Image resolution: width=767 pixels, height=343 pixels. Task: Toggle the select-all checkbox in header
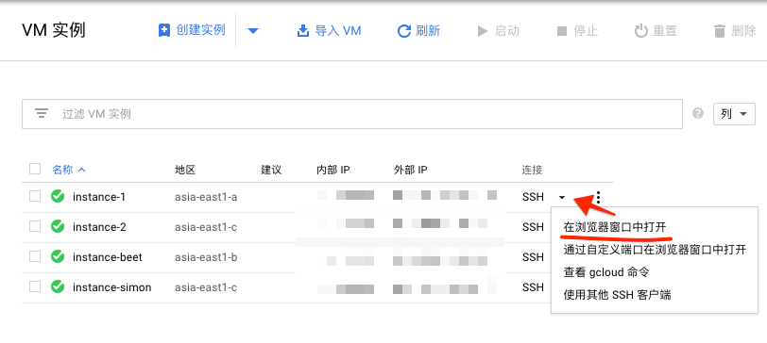pyautogui.click(x=35, y=170)
